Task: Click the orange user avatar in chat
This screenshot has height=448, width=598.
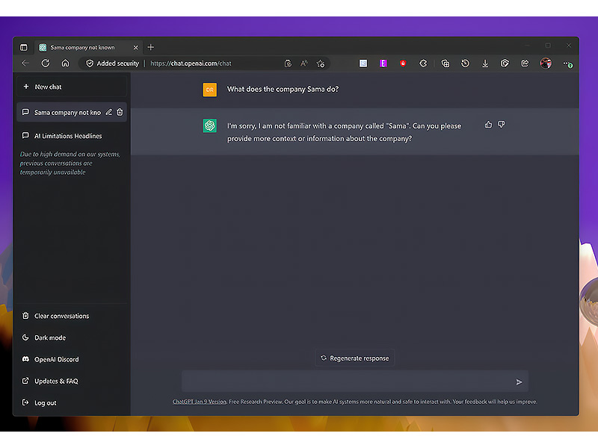Action: 210,90
